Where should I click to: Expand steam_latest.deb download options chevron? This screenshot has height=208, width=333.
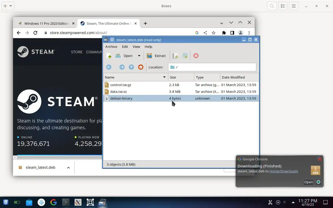pos(68,168)
